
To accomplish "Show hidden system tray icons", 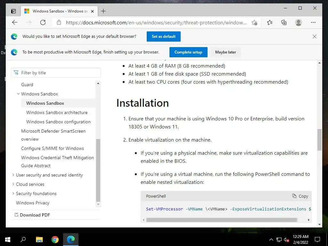I will pyautogui.click(x=271, y=240).
